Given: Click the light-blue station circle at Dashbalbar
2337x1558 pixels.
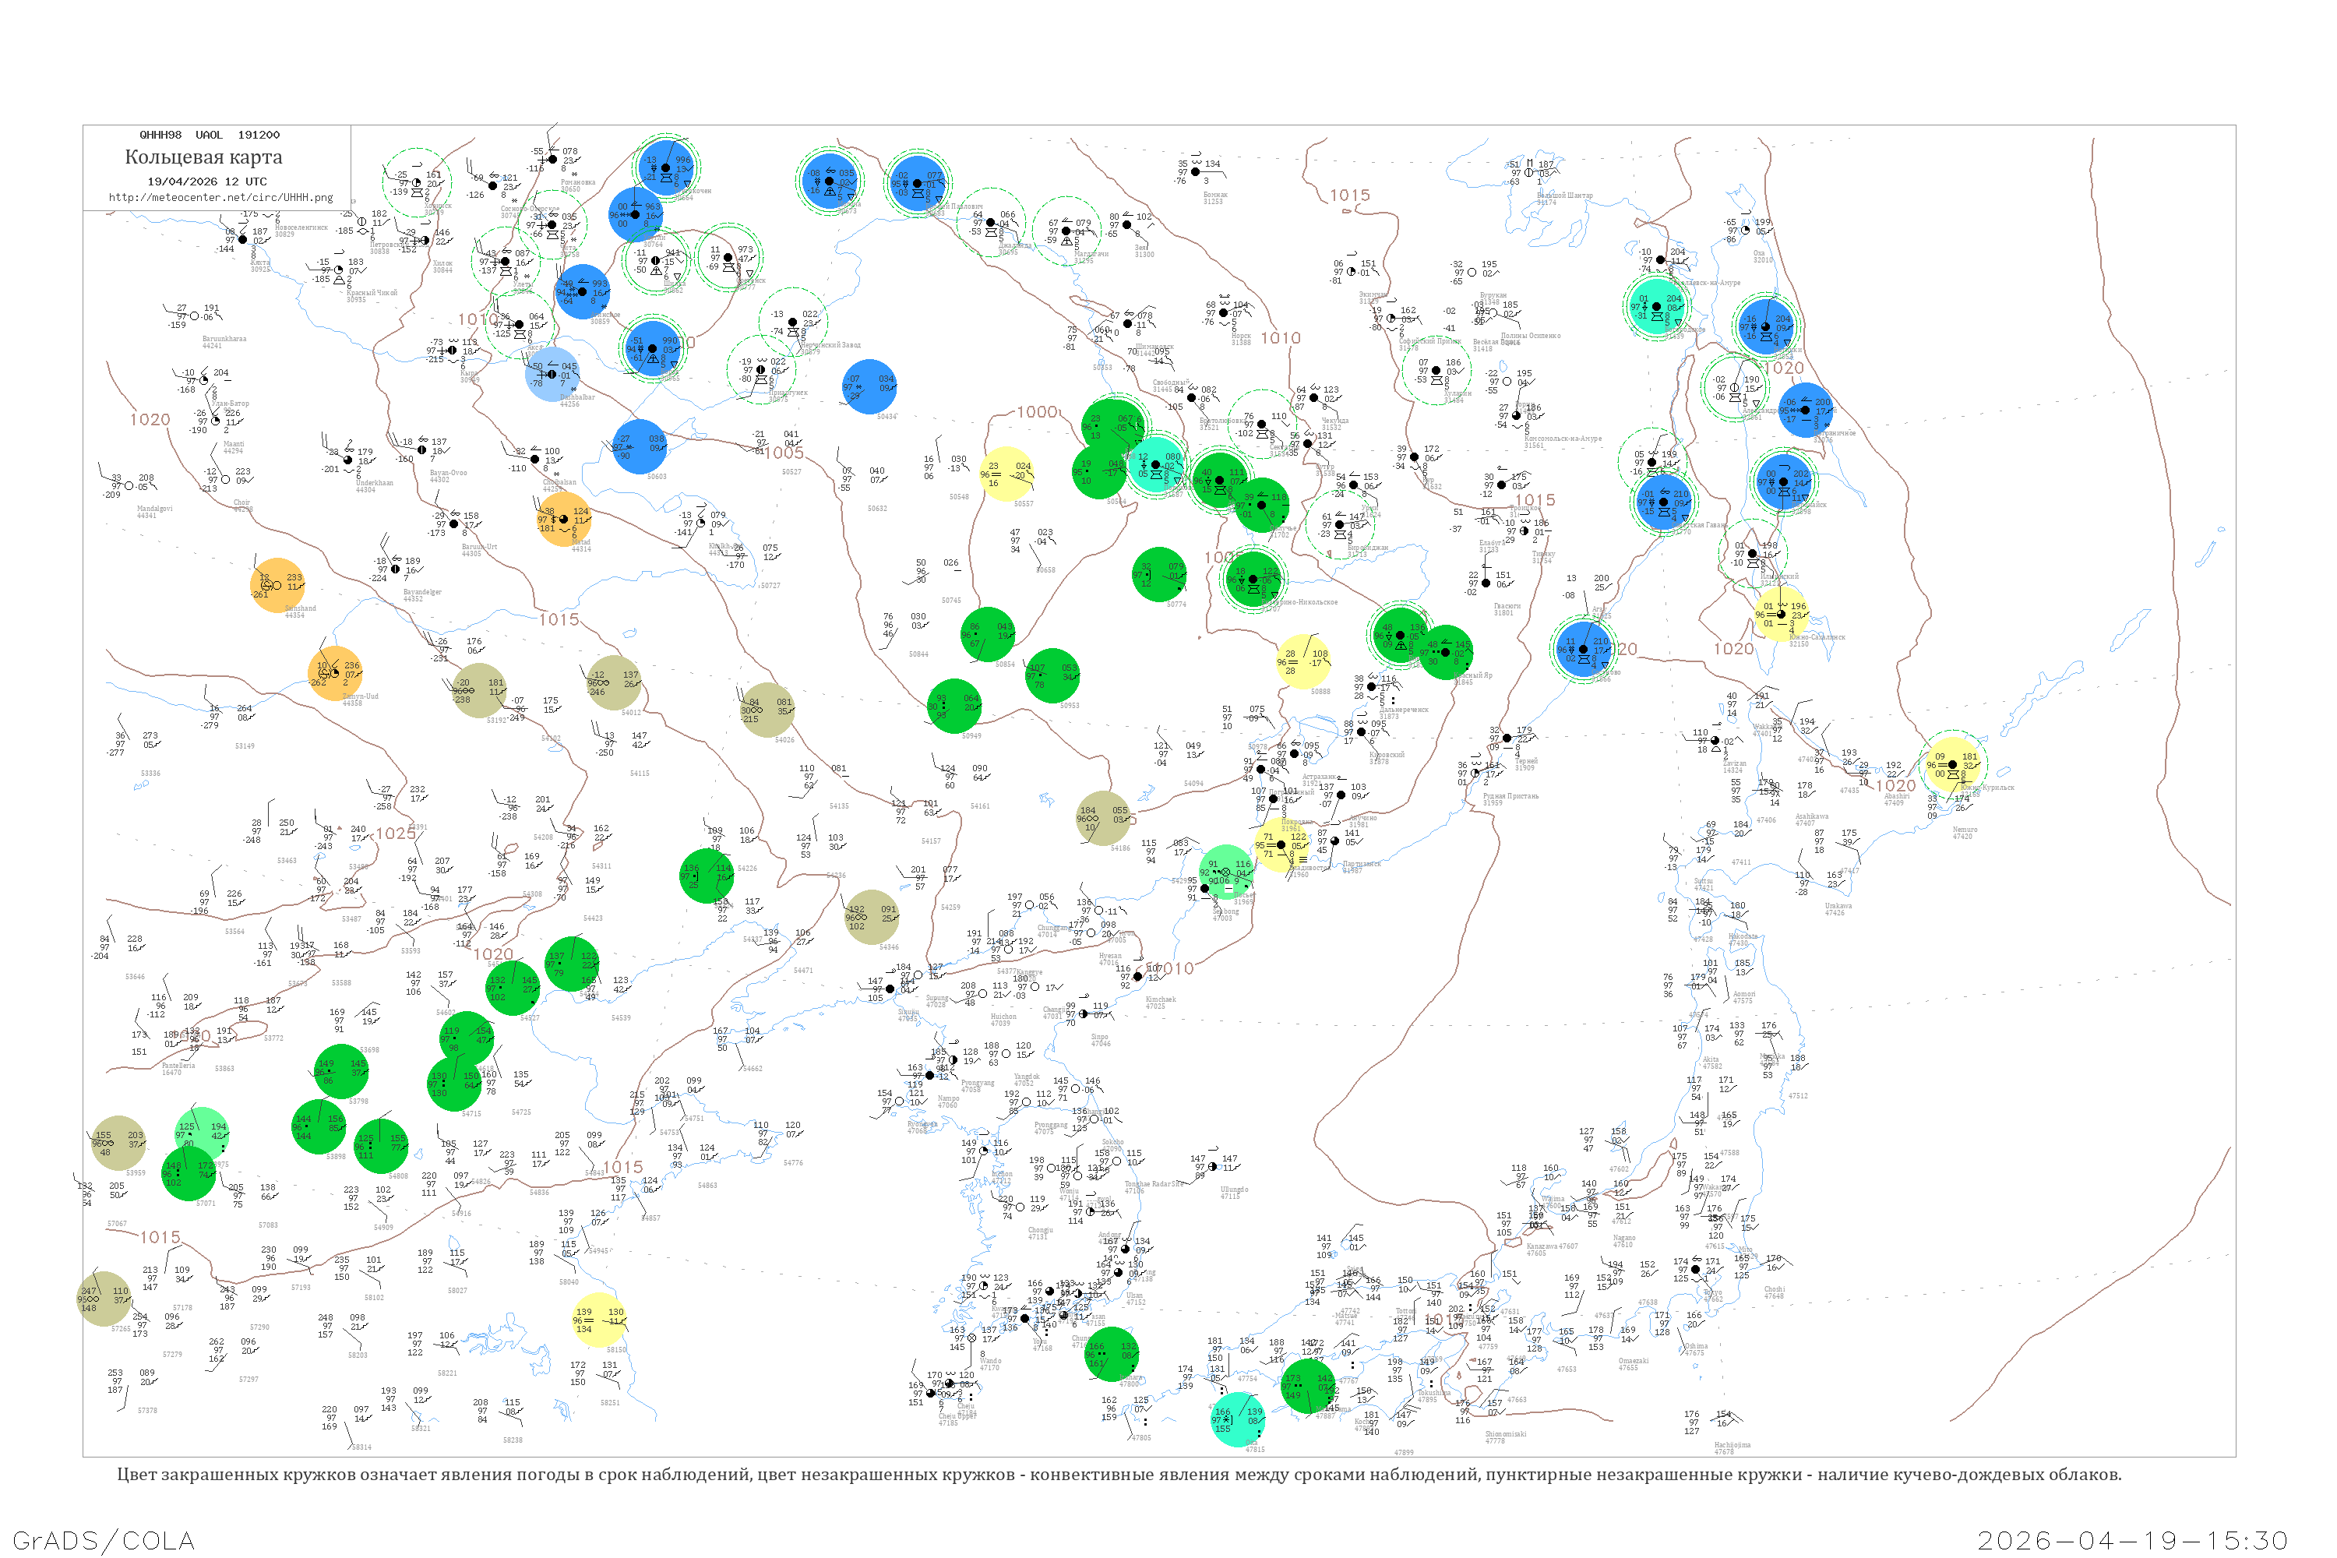Looking at the screenshot, I should click(x=552, y=375).
